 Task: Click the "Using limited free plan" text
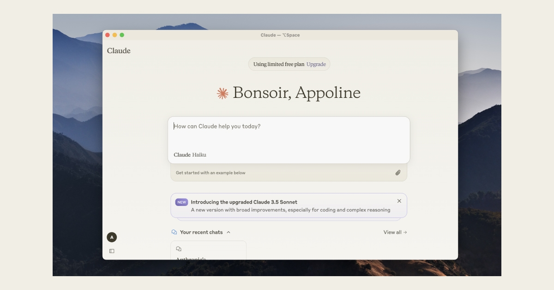pos(279,64)
